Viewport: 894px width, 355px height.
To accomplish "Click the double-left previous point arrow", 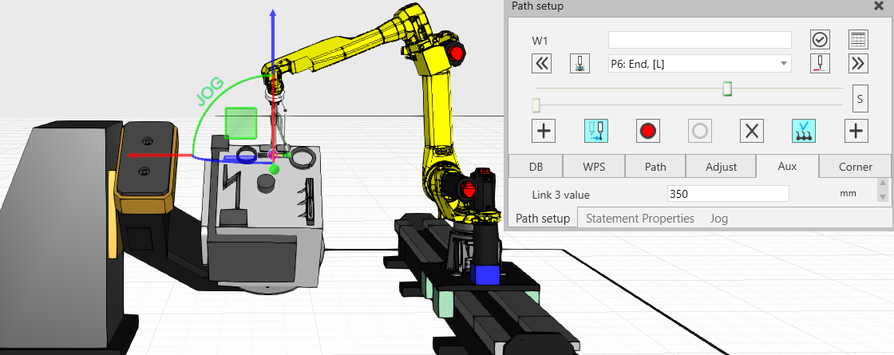I will (x=543, y=64).
